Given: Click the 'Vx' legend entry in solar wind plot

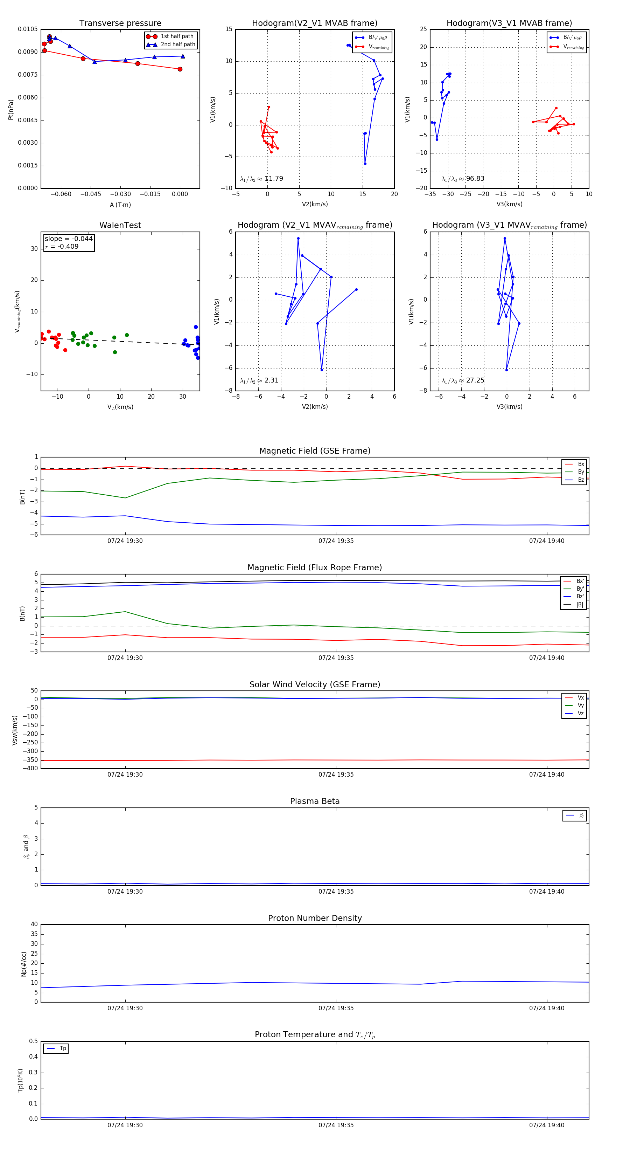Looking at the screenshot, I should (x=574, y=697).
